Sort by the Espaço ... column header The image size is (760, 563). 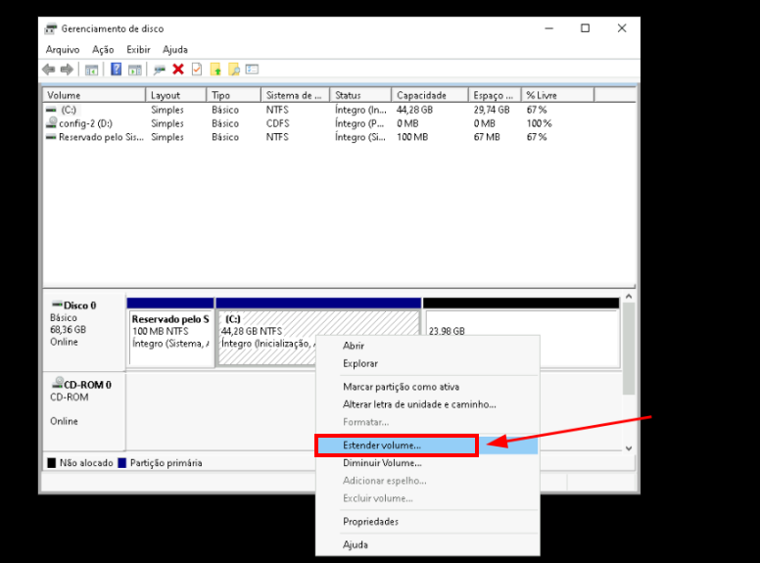point(495,95)
